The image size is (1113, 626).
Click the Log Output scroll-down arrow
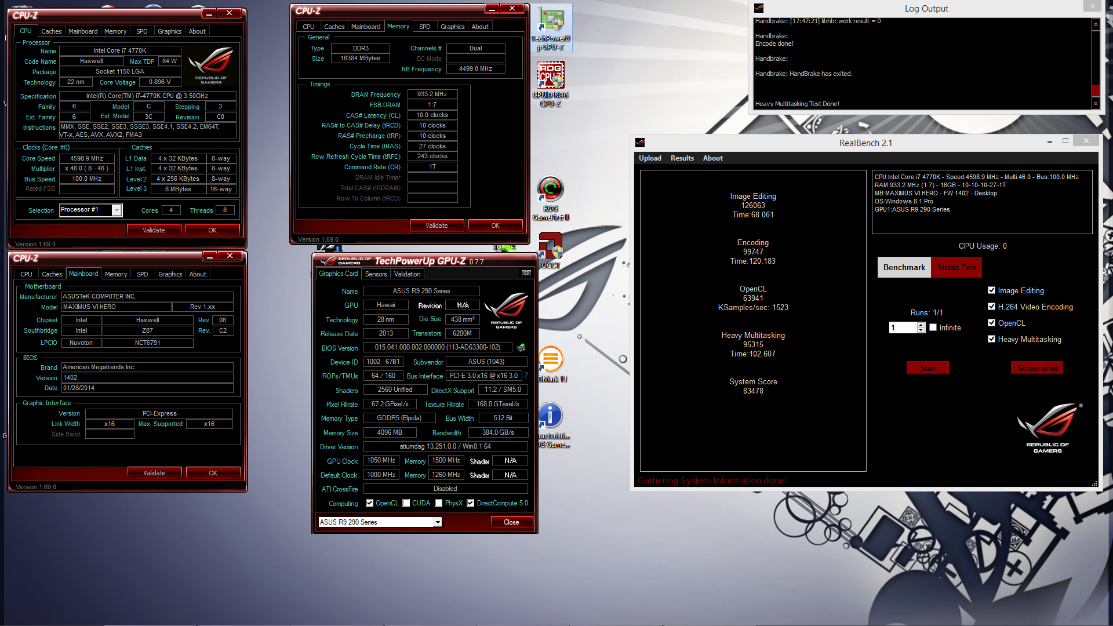[x=1096, y=103]
